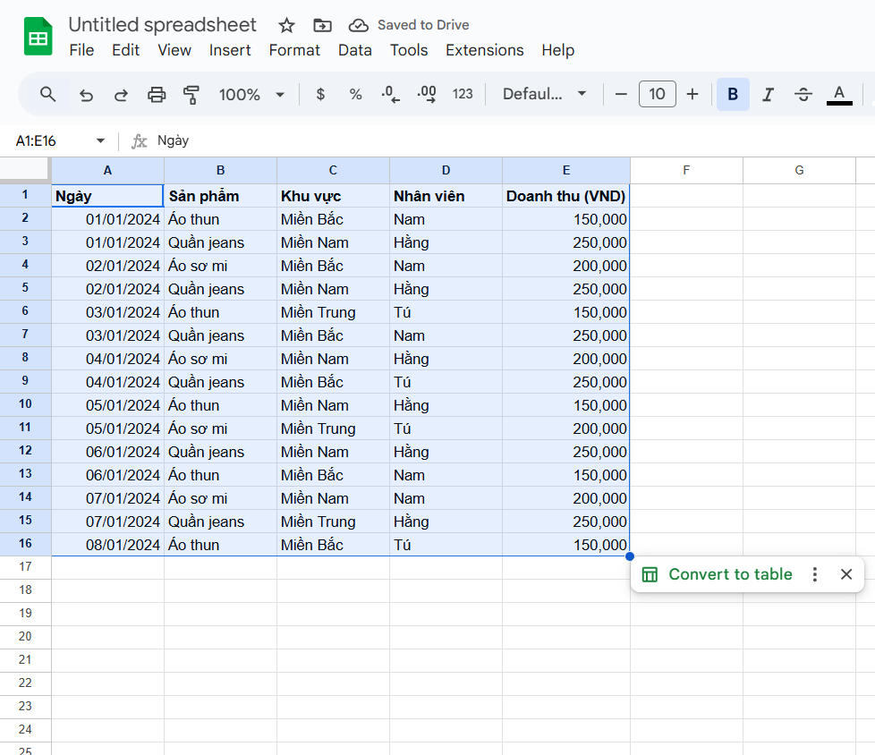Click 200,000 cell in row 14
The height and width of the screenshot is (755, 875).
(565, 498)
